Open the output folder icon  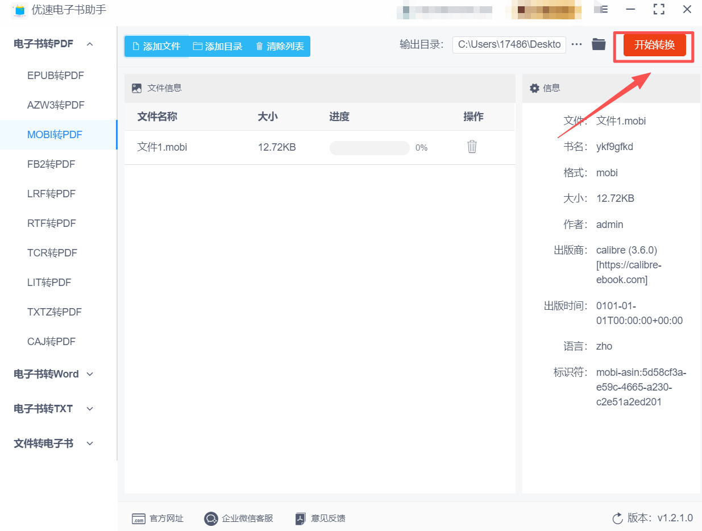click(599, 44)
